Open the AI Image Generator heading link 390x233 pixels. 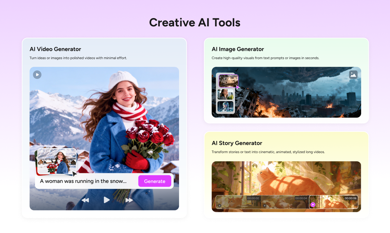pyautogui.click(x=238, y=49)
